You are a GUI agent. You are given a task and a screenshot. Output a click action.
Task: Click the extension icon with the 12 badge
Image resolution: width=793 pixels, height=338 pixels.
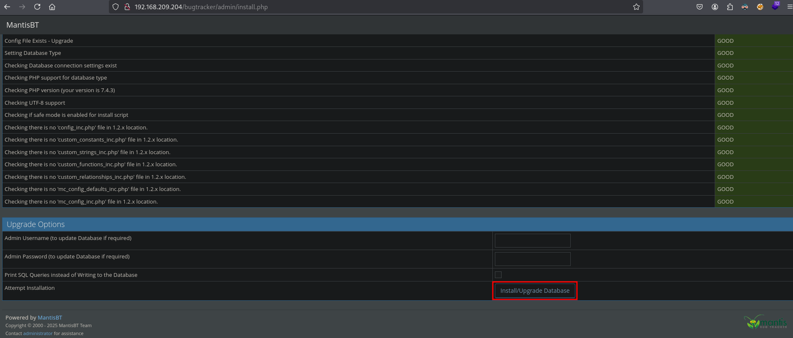click(775, 7)
